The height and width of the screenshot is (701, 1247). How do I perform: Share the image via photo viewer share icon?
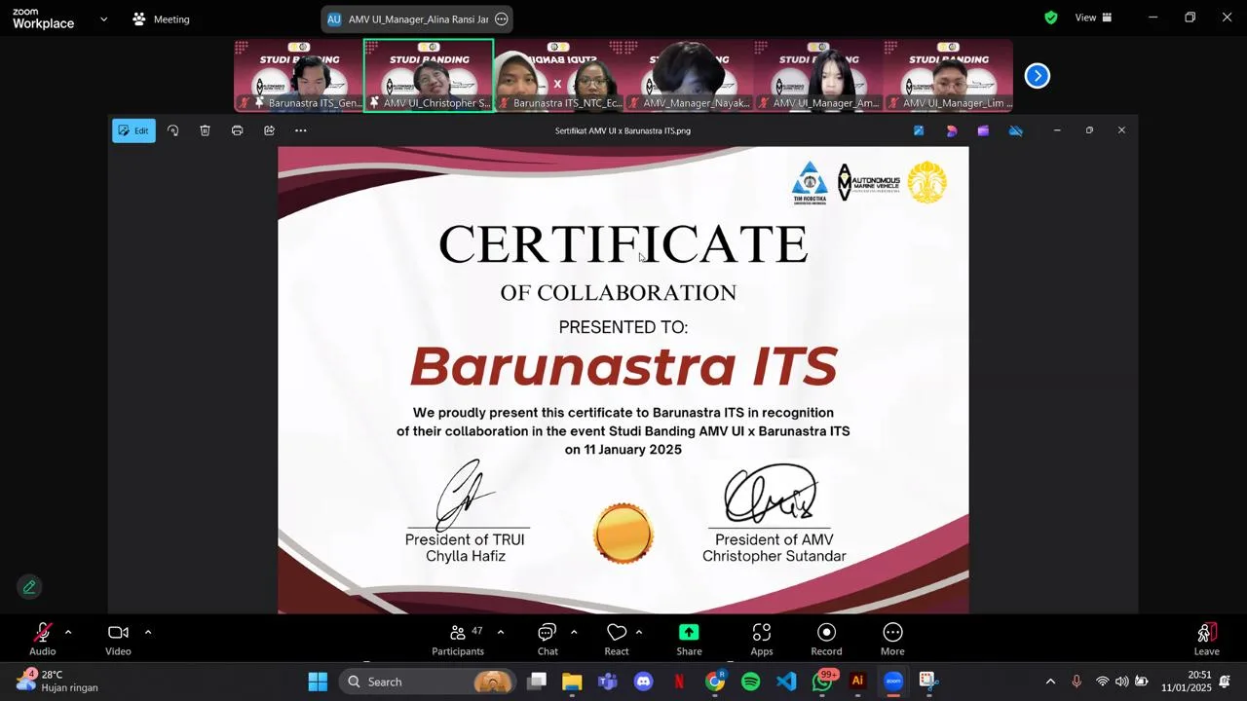[269, 130]
